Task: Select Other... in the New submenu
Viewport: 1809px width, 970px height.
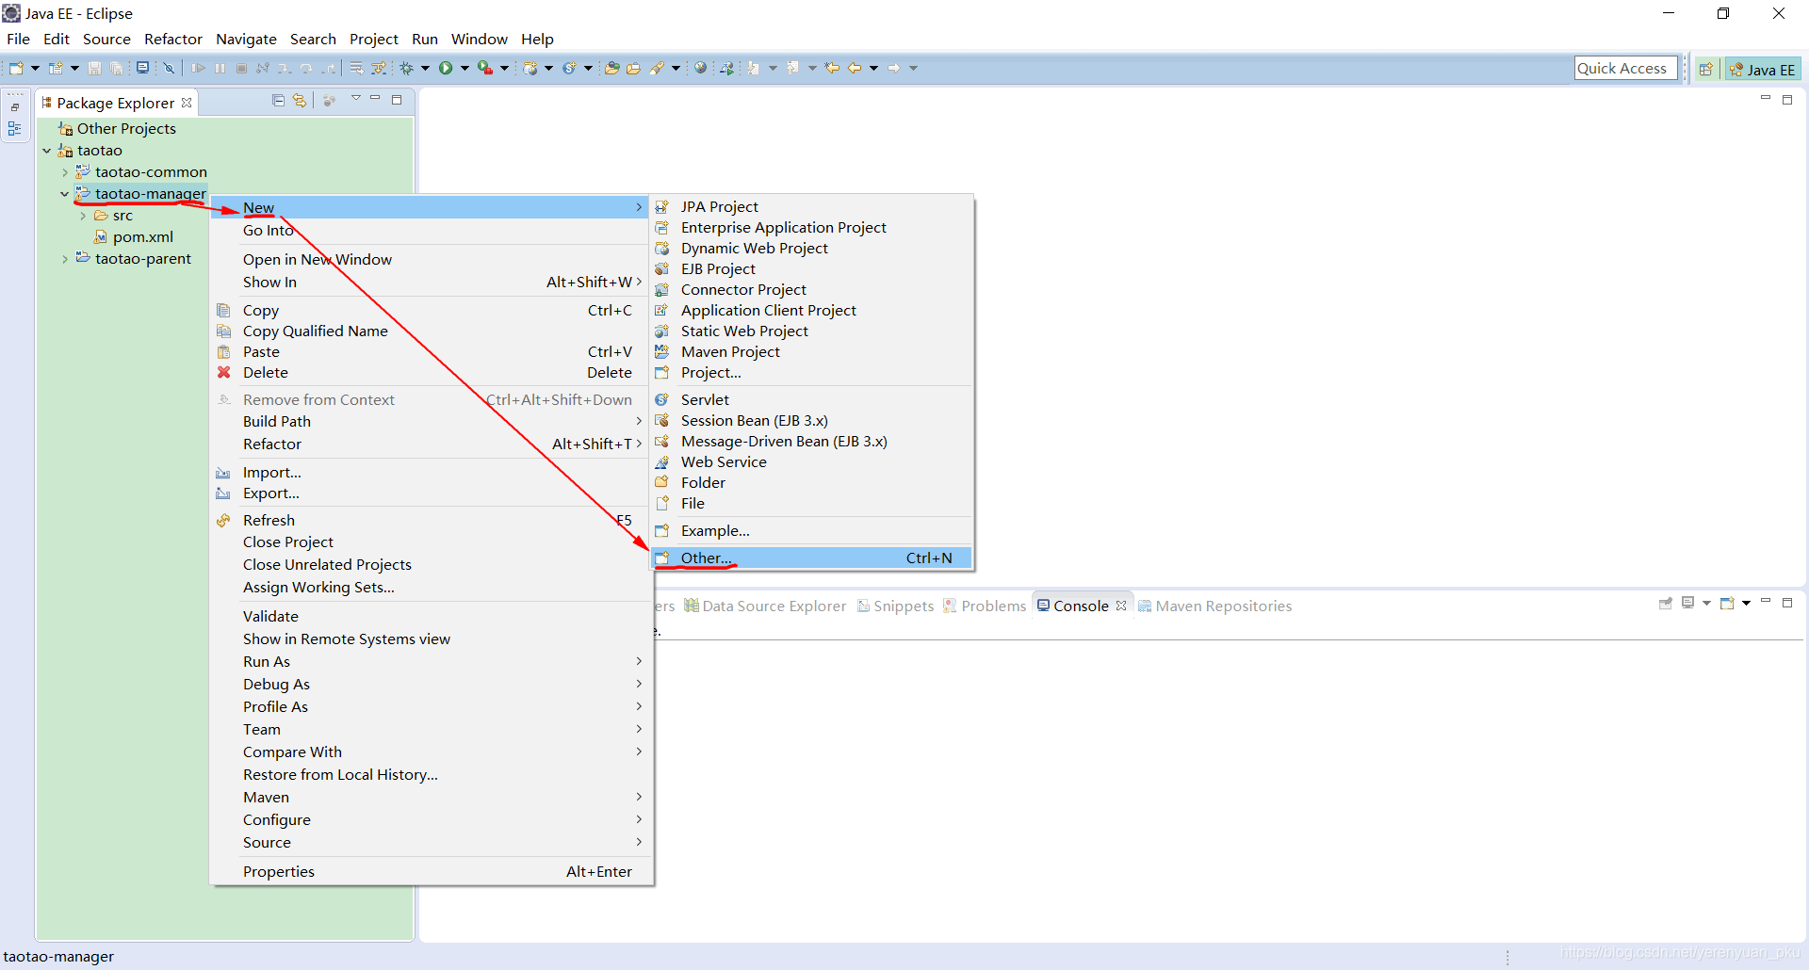Action: pos(812,558)
